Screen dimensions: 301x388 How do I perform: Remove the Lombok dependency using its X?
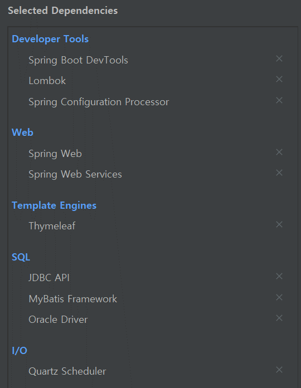coord(279,79)
